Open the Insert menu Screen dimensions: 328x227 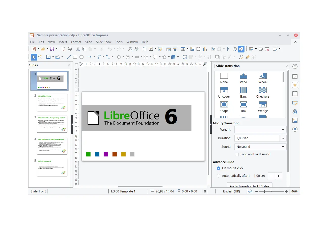pyautogui.click(x=63, y=42)
